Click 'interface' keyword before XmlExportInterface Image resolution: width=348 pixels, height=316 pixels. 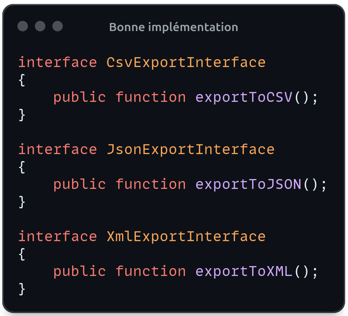pos(58,236)
